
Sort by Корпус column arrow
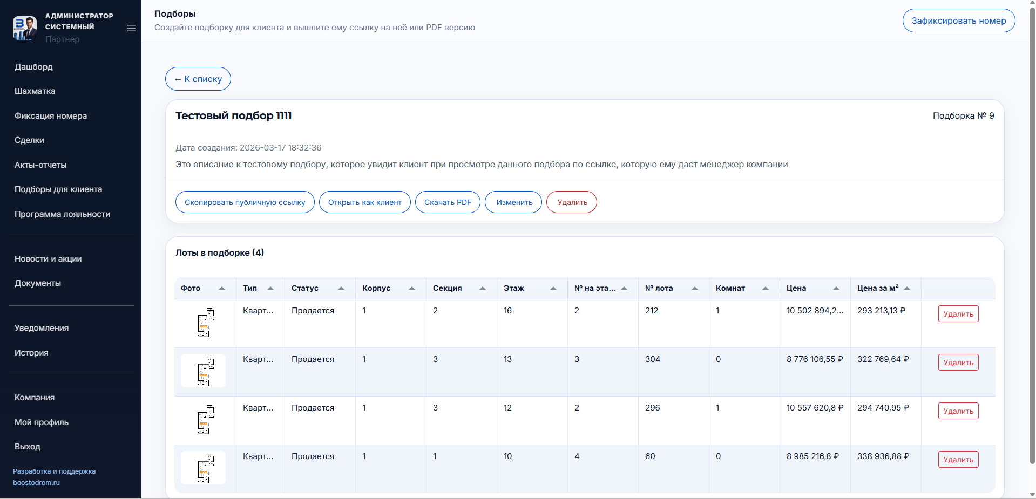412,288
